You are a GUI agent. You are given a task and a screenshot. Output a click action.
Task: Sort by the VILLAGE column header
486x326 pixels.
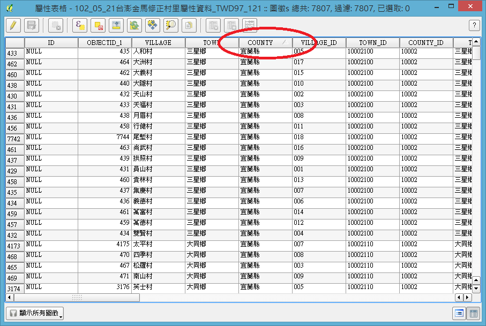point(158,43)
